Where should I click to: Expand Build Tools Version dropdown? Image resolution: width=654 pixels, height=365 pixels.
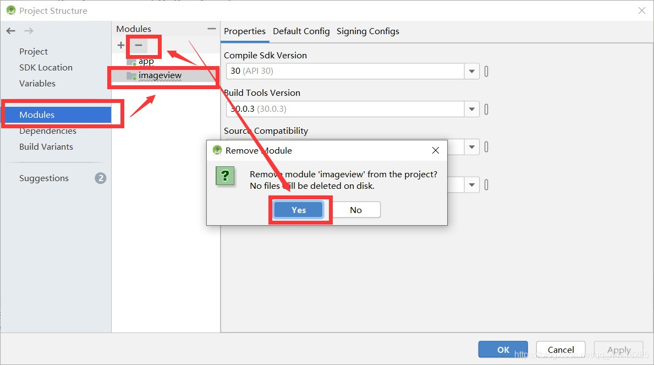472,109
